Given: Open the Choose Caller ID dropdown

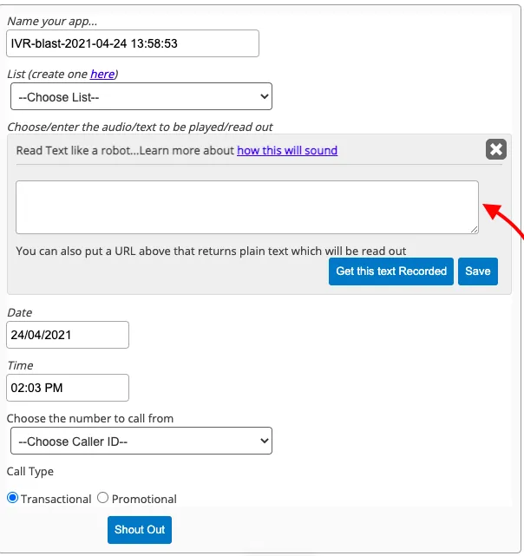Looking at the screenshot, I should pyautogui.click(x=141, y=441).
